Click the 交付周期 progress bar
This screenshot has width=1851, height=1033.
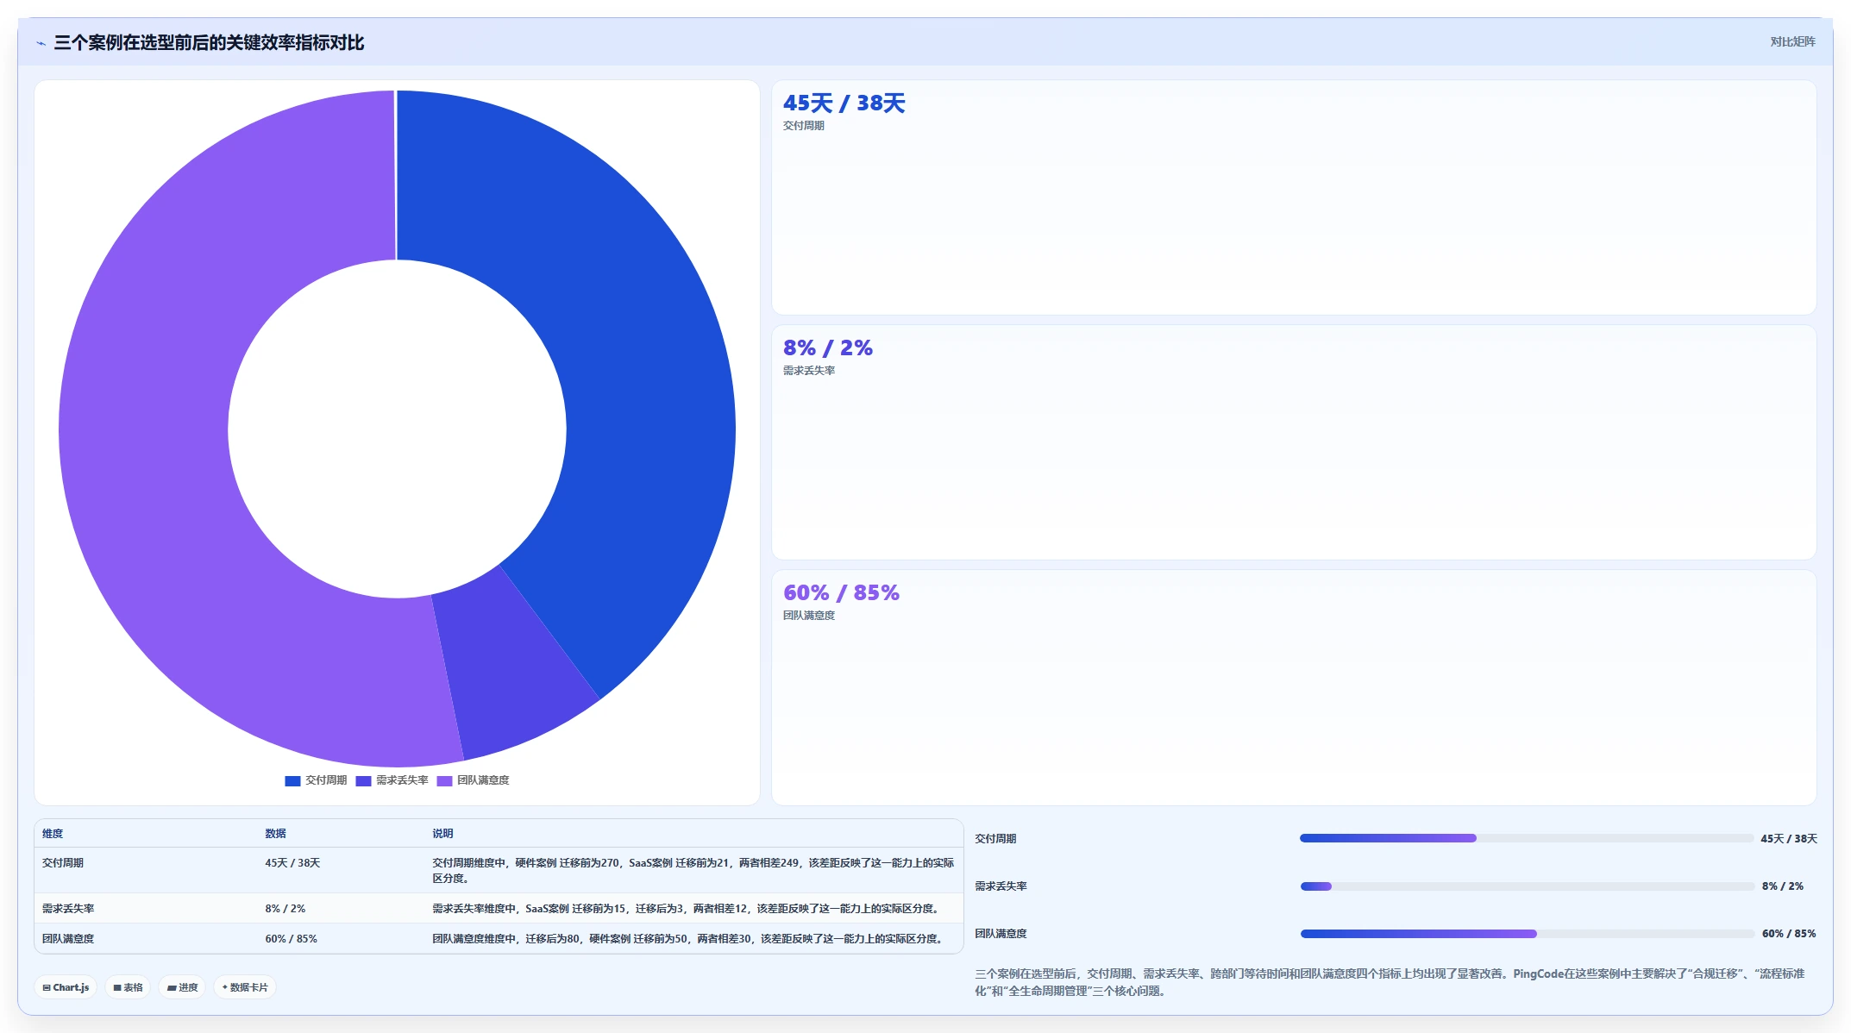click(1527, 838)
